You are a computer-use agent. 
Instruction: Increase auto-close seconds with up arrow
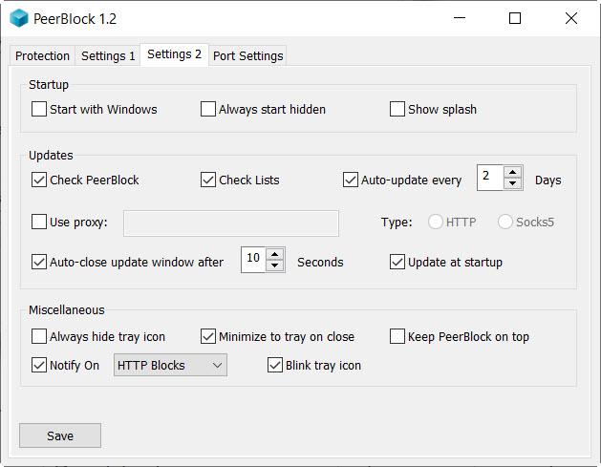point(276,254)
